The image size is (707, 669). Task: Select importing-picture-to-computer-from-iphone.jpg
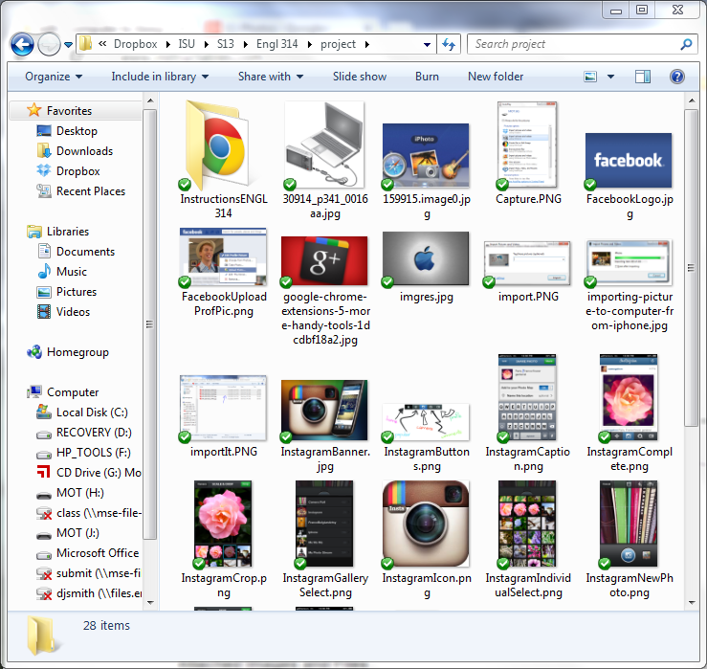click(629, 285)
